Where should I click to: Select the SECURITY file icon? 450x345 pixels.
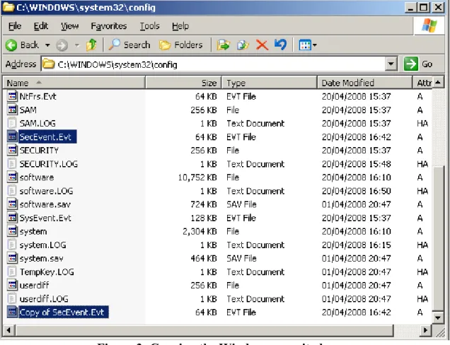[12, 150]
